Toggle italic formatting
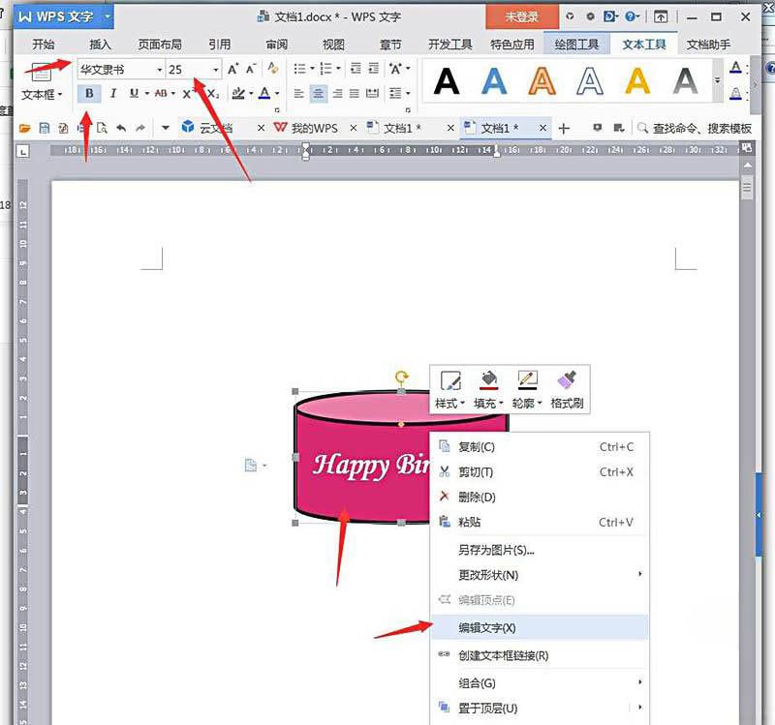The width and height of the screenshot is (775, 725). click(111, 93)
